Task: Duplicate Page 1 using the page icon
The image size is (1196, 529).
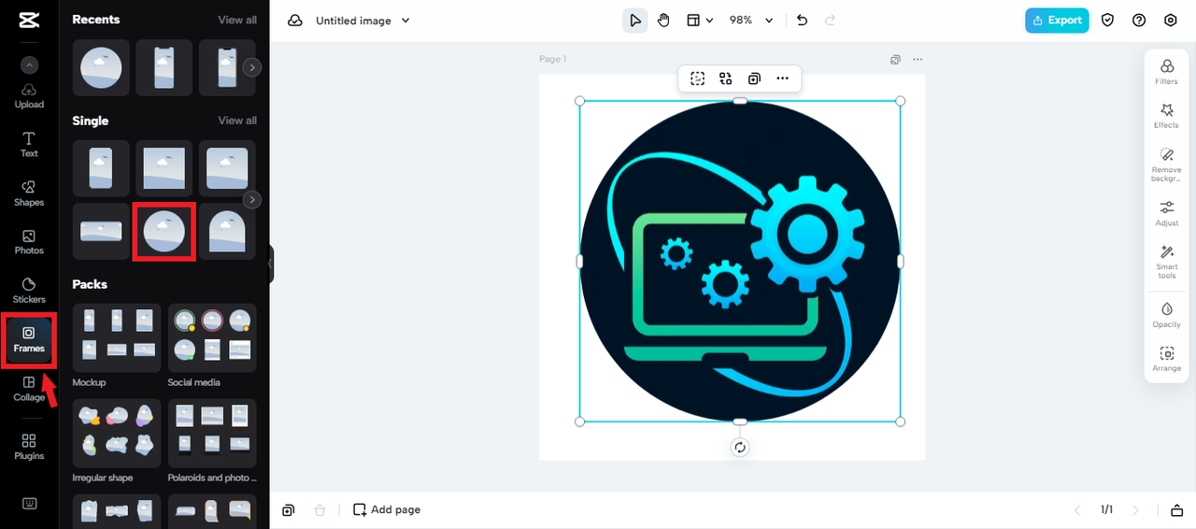Action: 895,60
